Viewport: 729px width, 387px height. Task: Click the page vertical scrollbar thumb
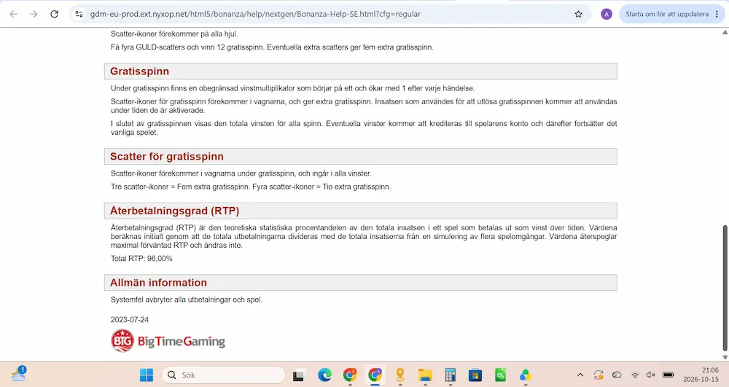(725, 288)
